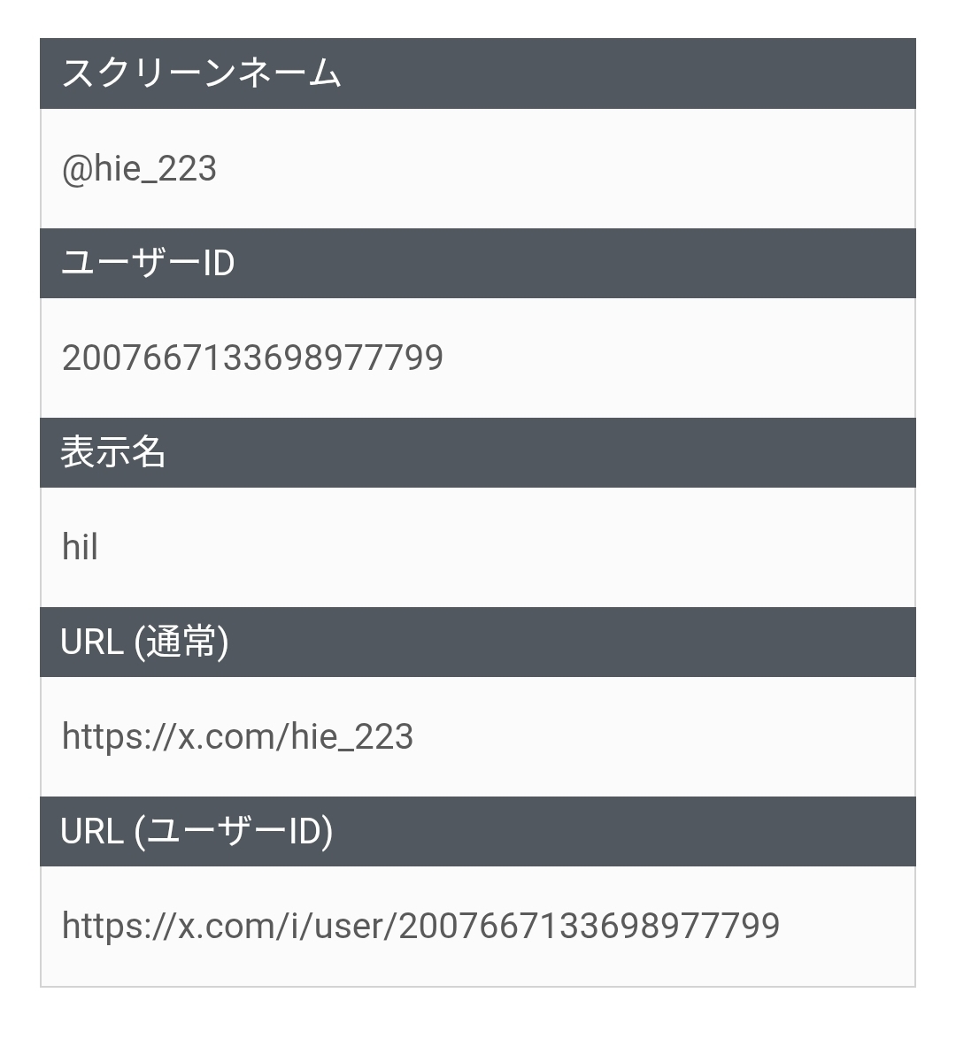
Task: Click the 表示名 display name label
Action: [113, 452]
